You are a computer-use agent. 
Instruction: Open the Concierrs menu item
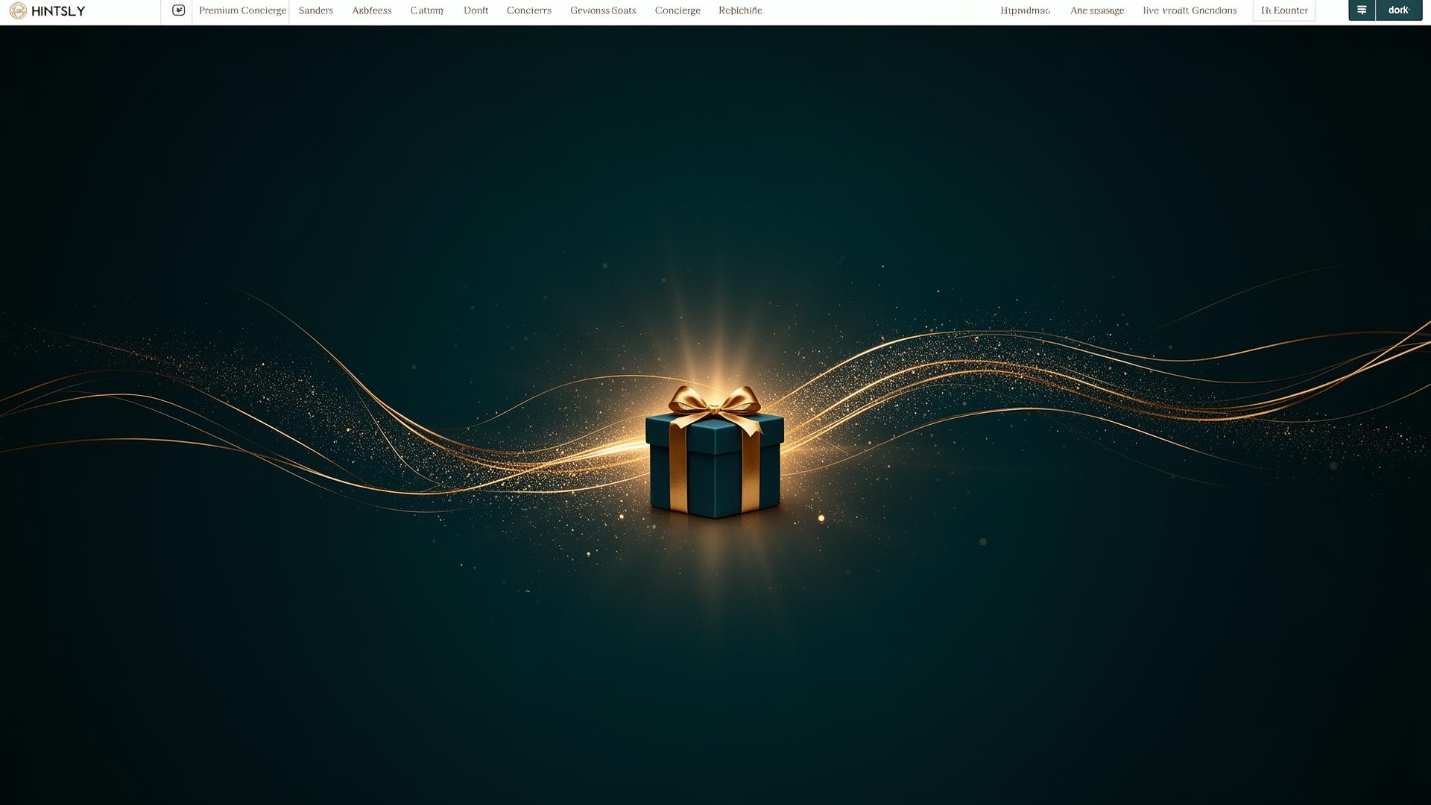[x=528, y=10]
